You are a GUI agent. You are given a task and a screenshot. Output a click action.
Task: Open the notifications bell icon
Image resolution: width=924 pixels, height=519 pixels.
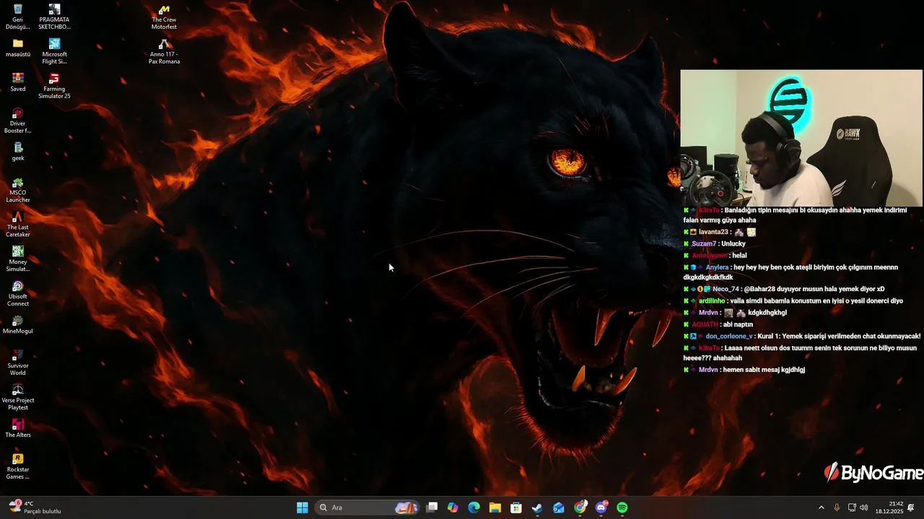point(911,507)
